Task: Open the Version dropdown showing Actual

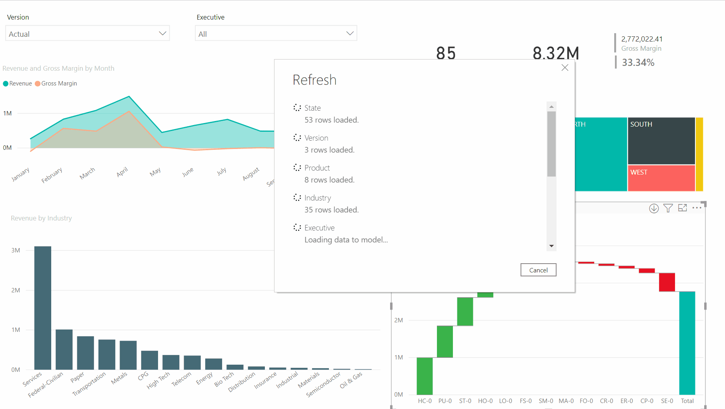Action: [x=87, y=34]
